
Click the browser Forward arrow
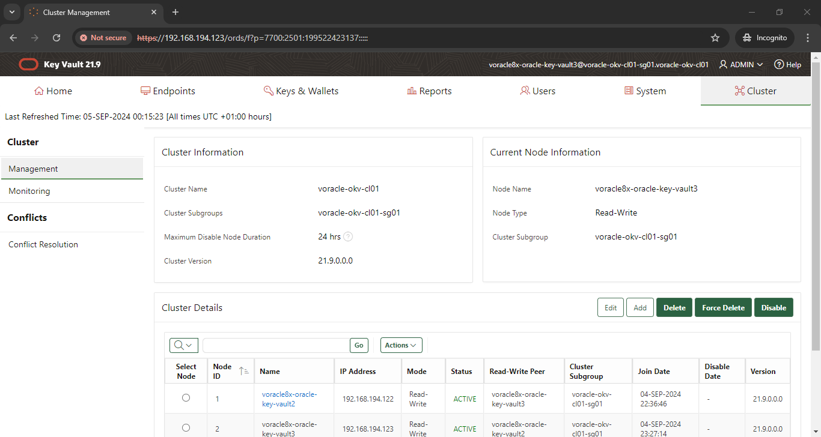point(35,38)
